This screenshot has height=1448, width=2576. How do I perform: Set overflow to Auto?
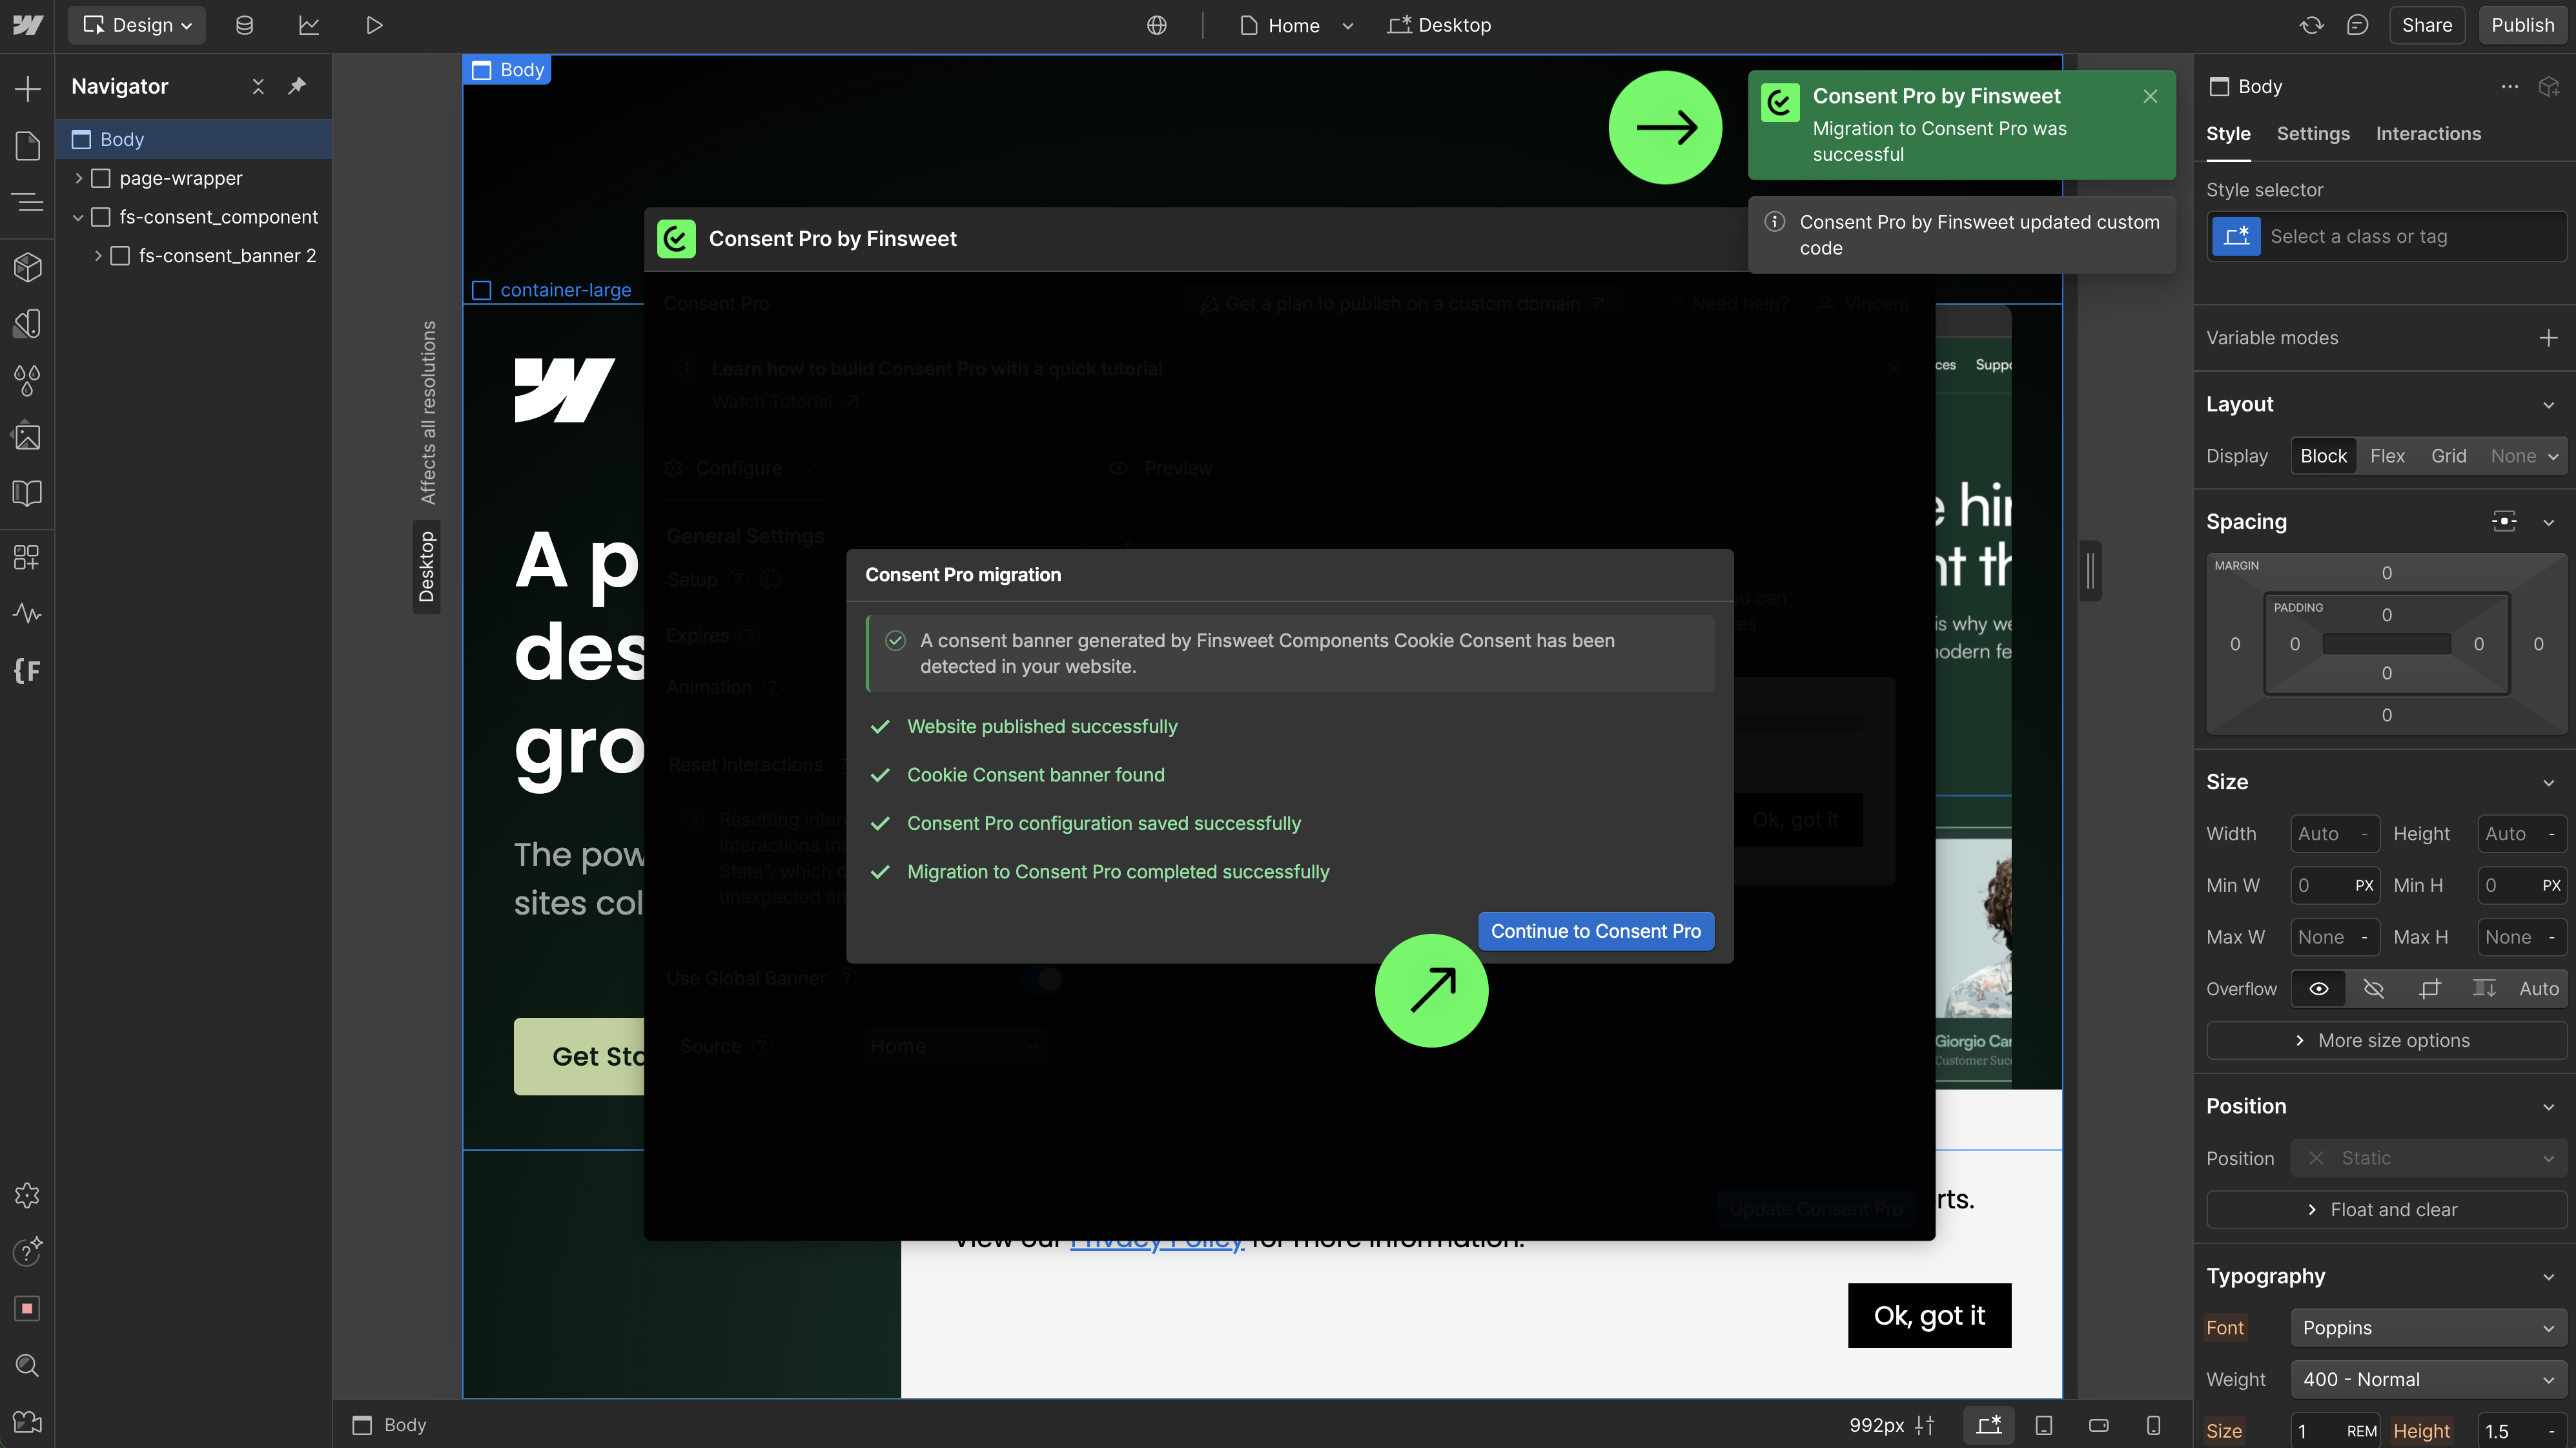[2538, 988]
